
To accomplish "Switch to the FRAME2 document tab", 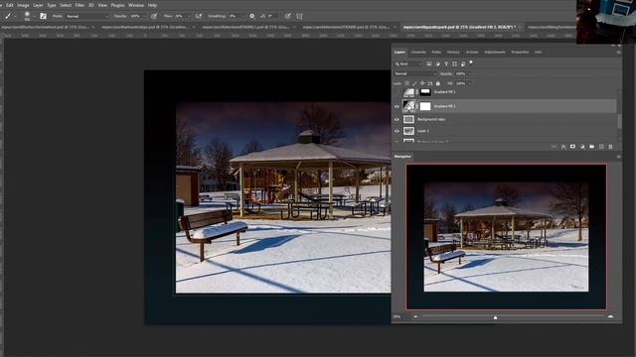I will coord(246,27).
